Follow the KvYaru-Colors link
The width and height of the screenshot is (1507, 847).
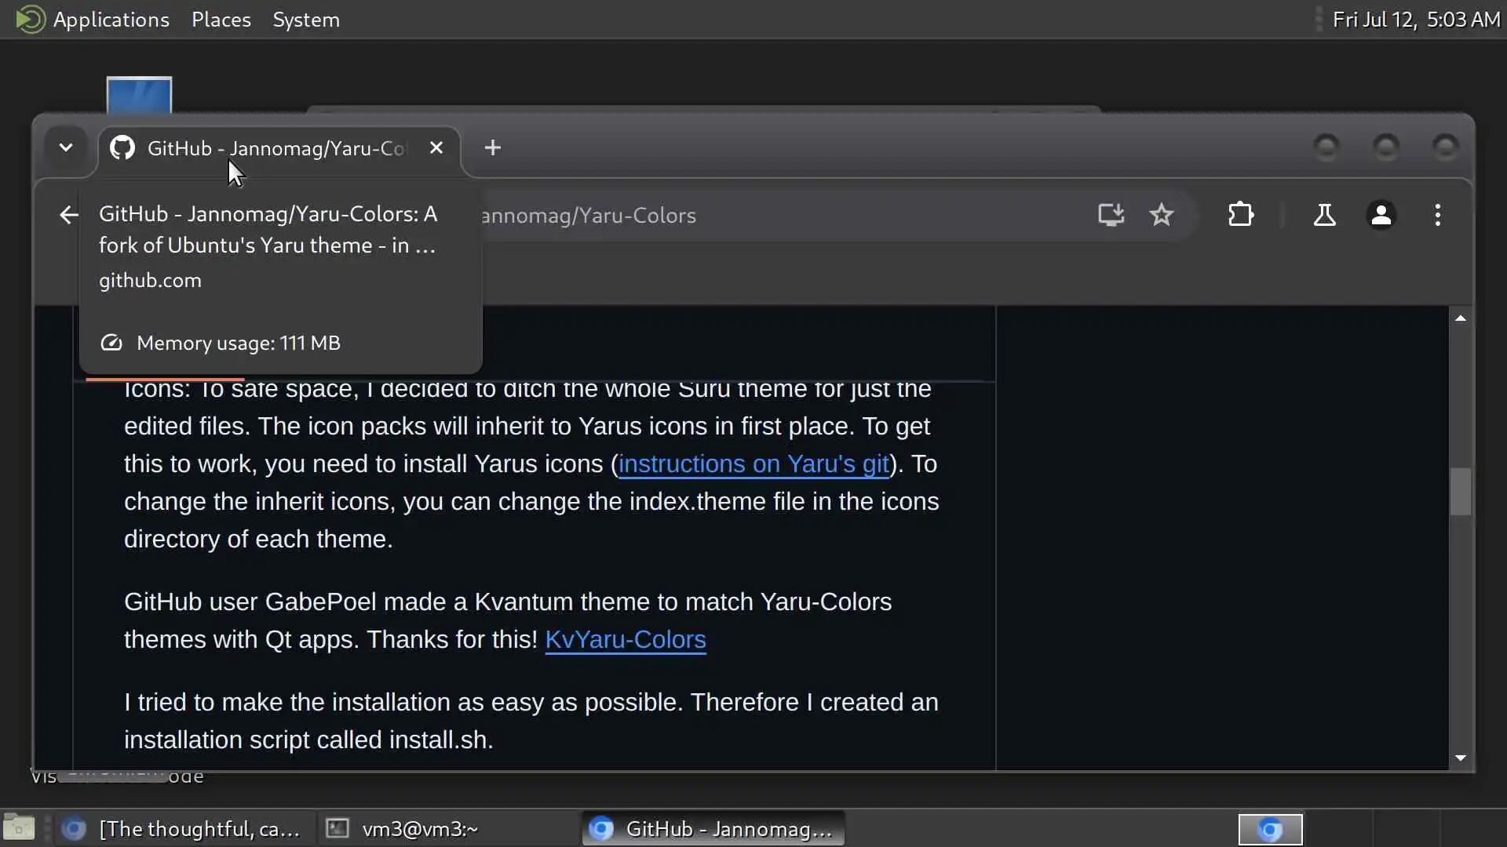click(x=625, y=639)
